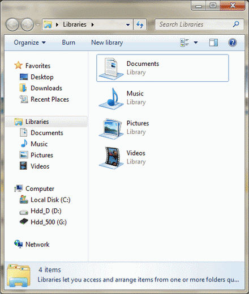This screenshot has width=249, height=294.
Task: Click the Burn toolbar button
Action: 68,43
